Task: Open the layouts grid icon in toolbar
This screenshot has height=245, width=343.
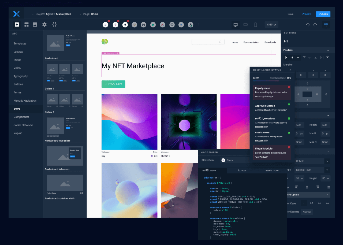Action: [x=27, y=24]
